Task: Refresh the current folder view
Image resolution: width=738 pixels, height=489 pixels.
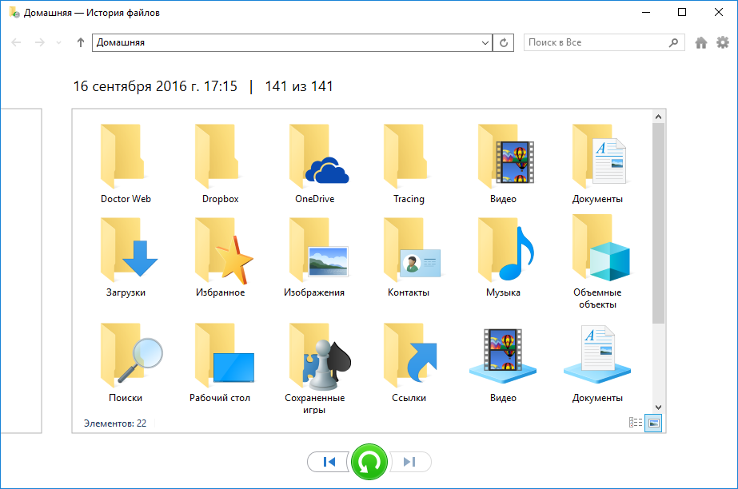Action: [504, 42]
